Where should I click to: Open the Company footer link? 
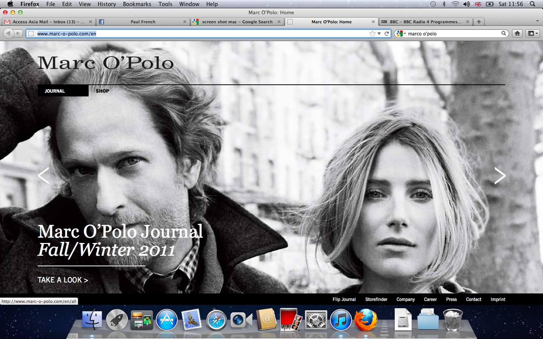(x=405, y=299)
